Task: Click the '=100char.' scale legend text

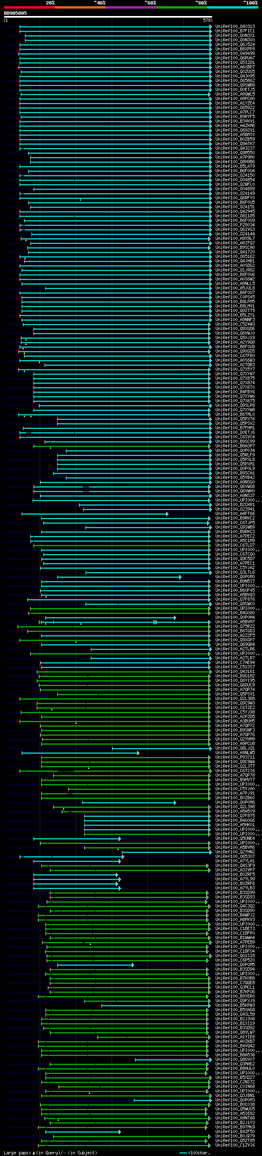Action: [x=199, y=1152]
